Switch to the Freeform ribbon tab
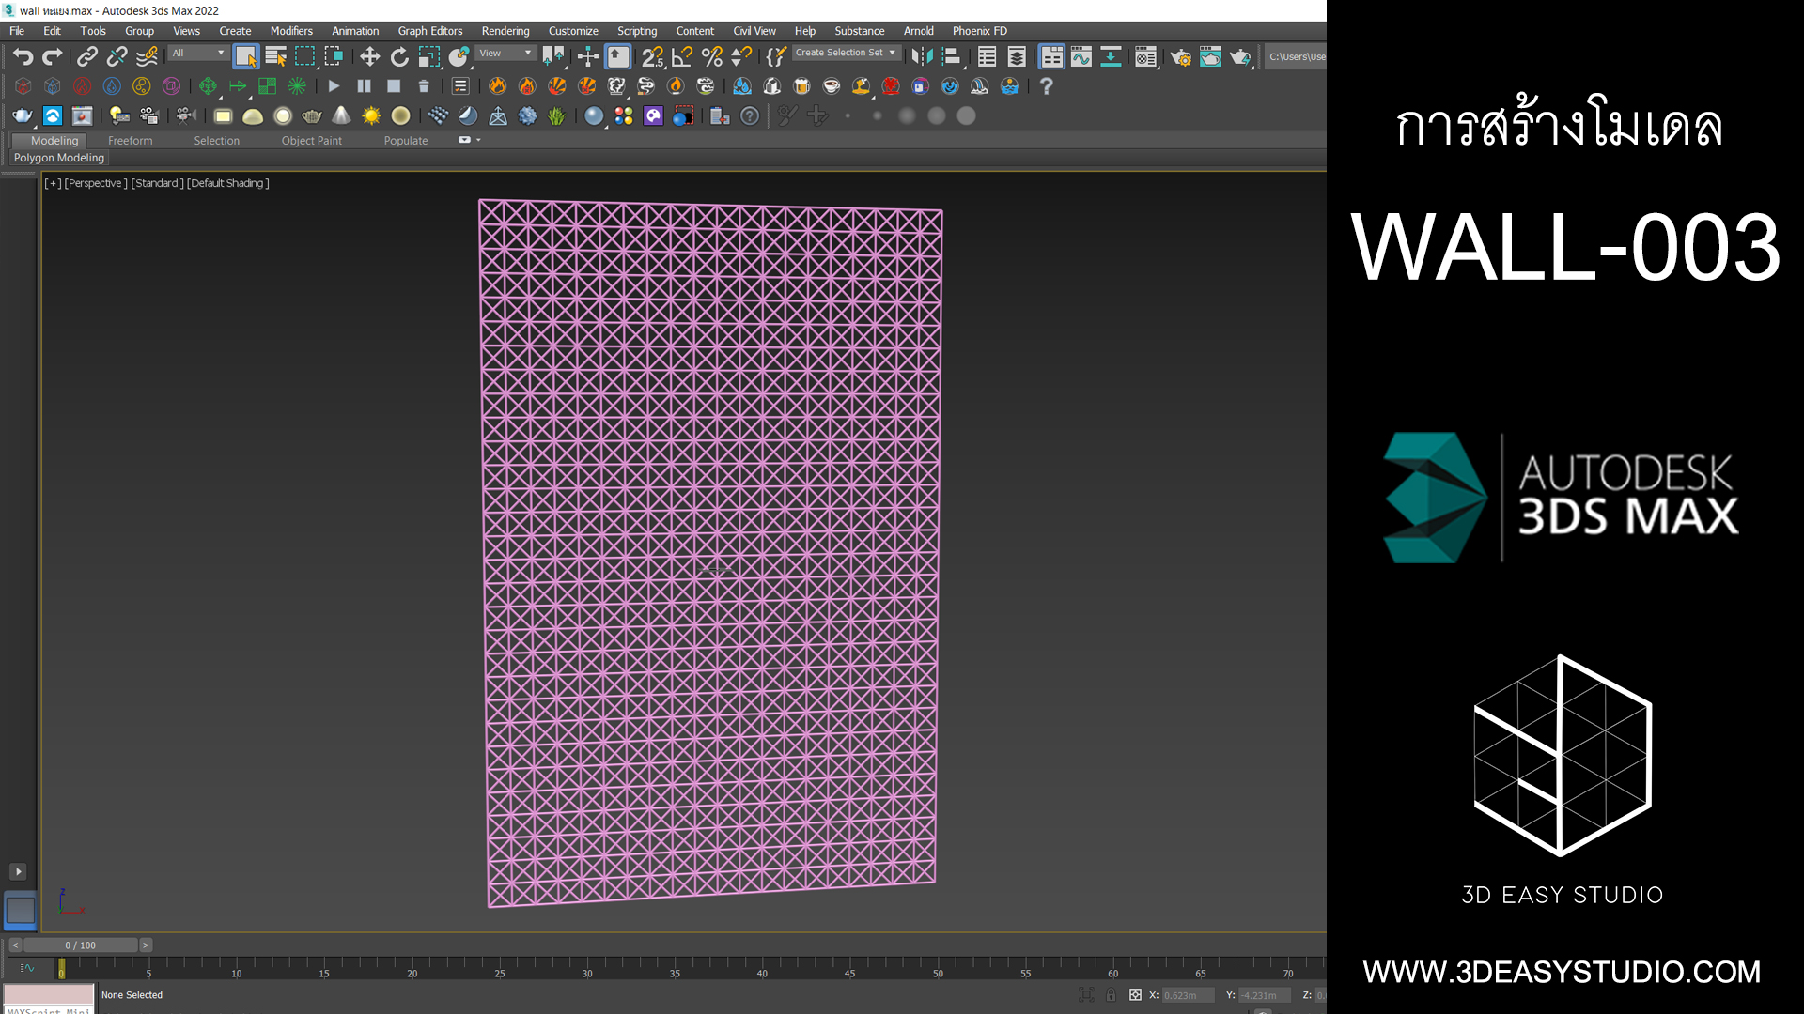The height and width of the screenshot is (1014, 1804). pyautogui.click(x=130, y=141)
